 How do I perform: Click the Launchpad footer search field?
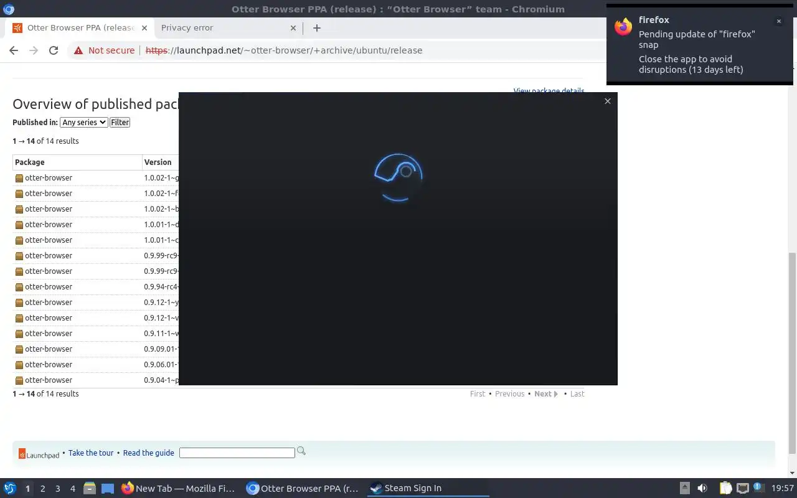click(x=237, y=453)
